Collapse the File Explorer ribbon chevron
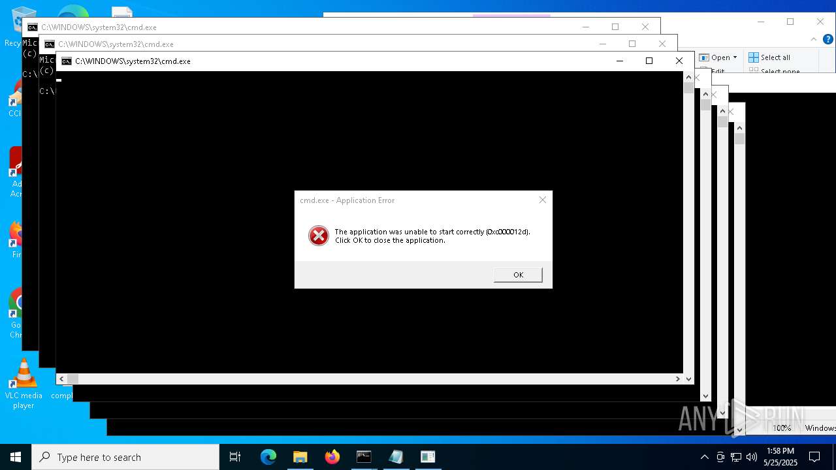 point(814,39)
